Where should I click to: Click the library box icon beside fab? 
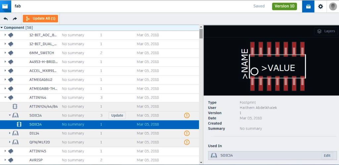point(5,6)
